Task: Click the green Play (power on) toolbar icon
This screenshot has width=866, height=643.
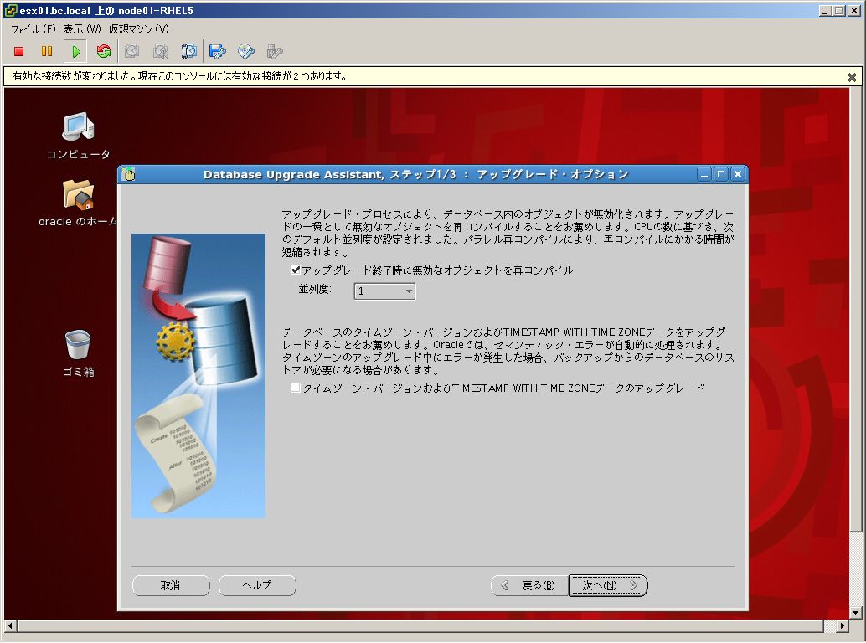Action: click(75, 51)
